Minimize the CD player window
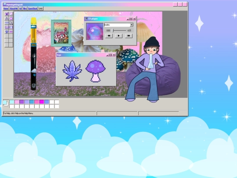This screenshot has height=178, width=237. pyautogui.click(x=128, y=19)
